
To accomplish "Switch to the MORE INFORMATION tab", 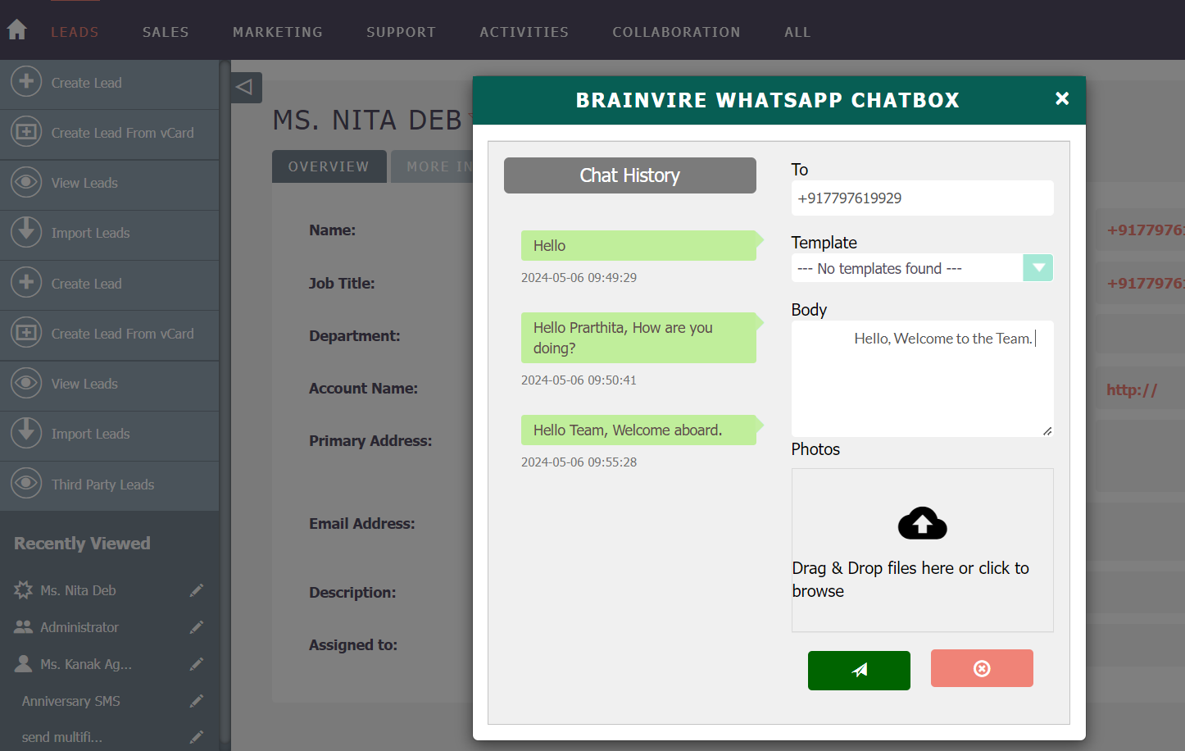I will click(432, 166).
